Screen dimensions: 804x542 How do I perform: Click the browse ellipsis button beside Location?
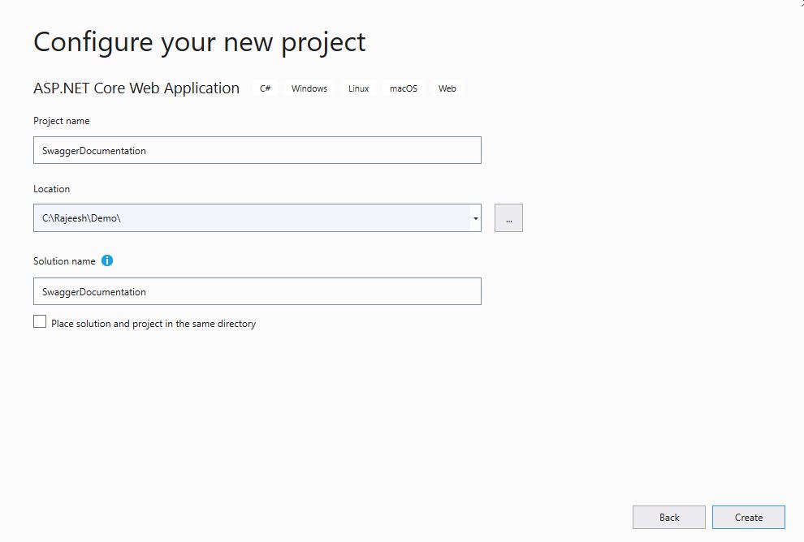coord(508,218)
